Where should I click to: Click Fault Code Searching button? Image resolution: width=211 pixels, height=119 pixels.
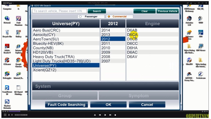tap(67, 105)
